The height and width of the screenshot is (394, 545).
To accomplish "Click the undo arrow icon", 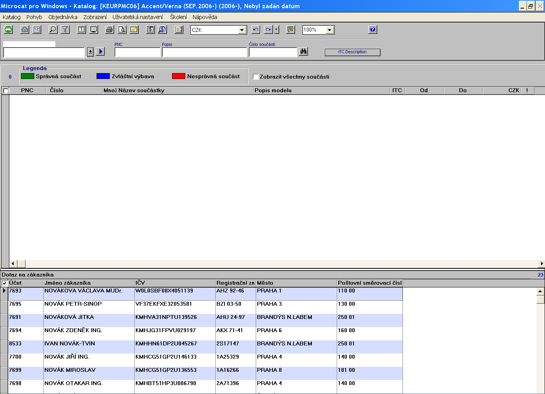I will tap(256, 30).
